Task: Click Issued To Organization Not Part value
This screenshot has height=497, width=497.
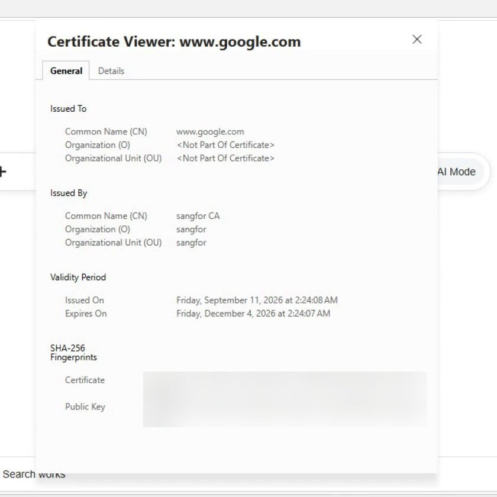Action: pos(225,145)
